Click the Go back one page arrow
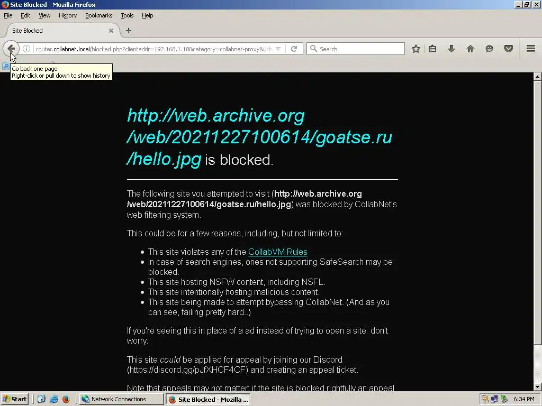Viewport: 542px width, 406px height. click(x=11, y=49)
